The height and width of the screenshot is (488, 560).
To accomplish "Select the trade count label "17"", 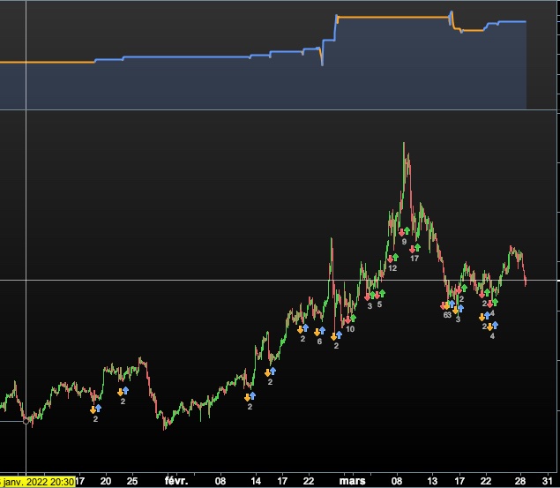I will [414, 259].
